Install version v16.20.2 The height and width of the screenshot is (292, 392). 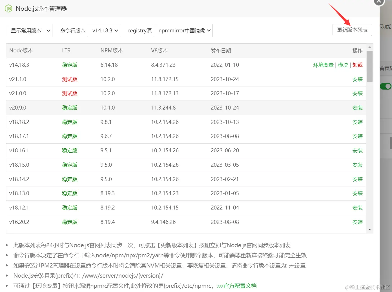[x=357, y=222]
